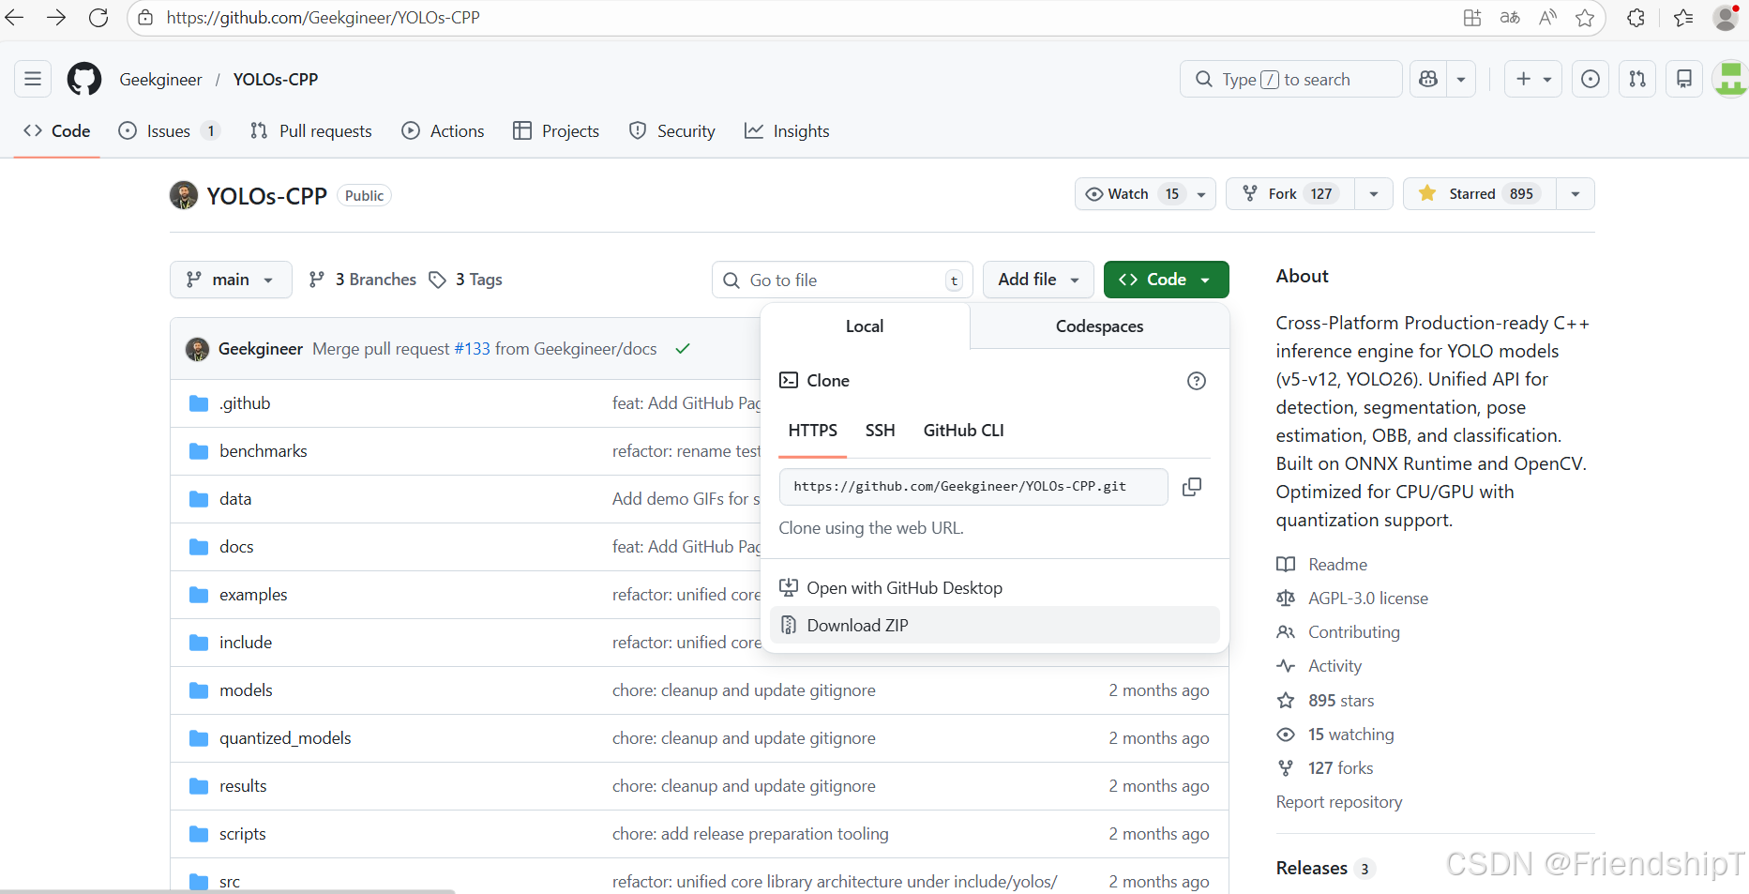Open the browser split screen icon
The image size is (1749, 894).
pos(1472,18)
